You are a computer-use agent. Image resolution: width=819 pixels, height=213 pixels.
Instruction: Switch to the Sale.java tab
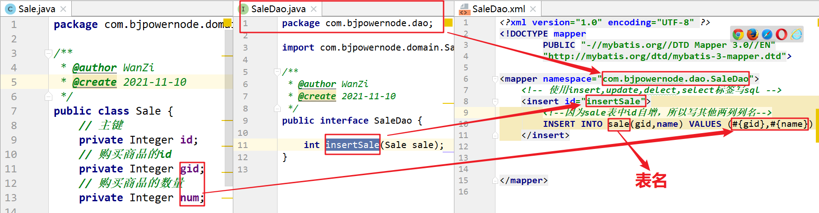tap(37, 9)
